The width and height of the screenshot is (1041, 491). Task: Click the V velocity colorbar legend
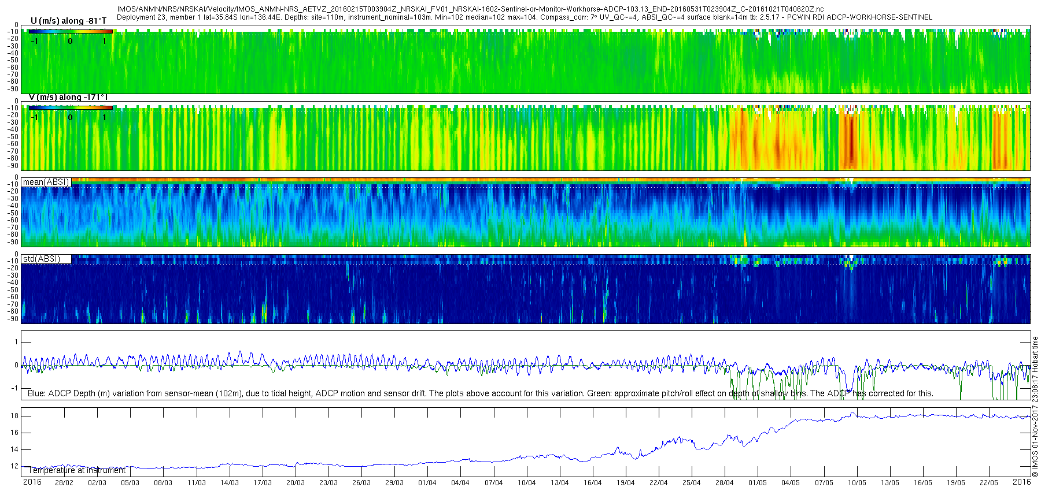pos(71,107)
